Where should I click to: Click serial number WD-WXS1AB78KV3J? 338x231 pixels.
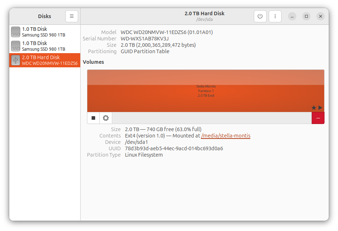(x=145, y=39)
